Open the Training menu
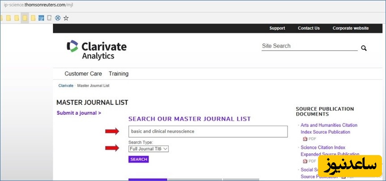Screen dimensions: 386x181 119,74
